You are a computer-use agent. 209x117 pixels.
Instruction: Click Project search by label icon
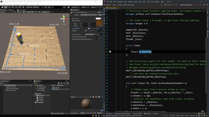62,83
